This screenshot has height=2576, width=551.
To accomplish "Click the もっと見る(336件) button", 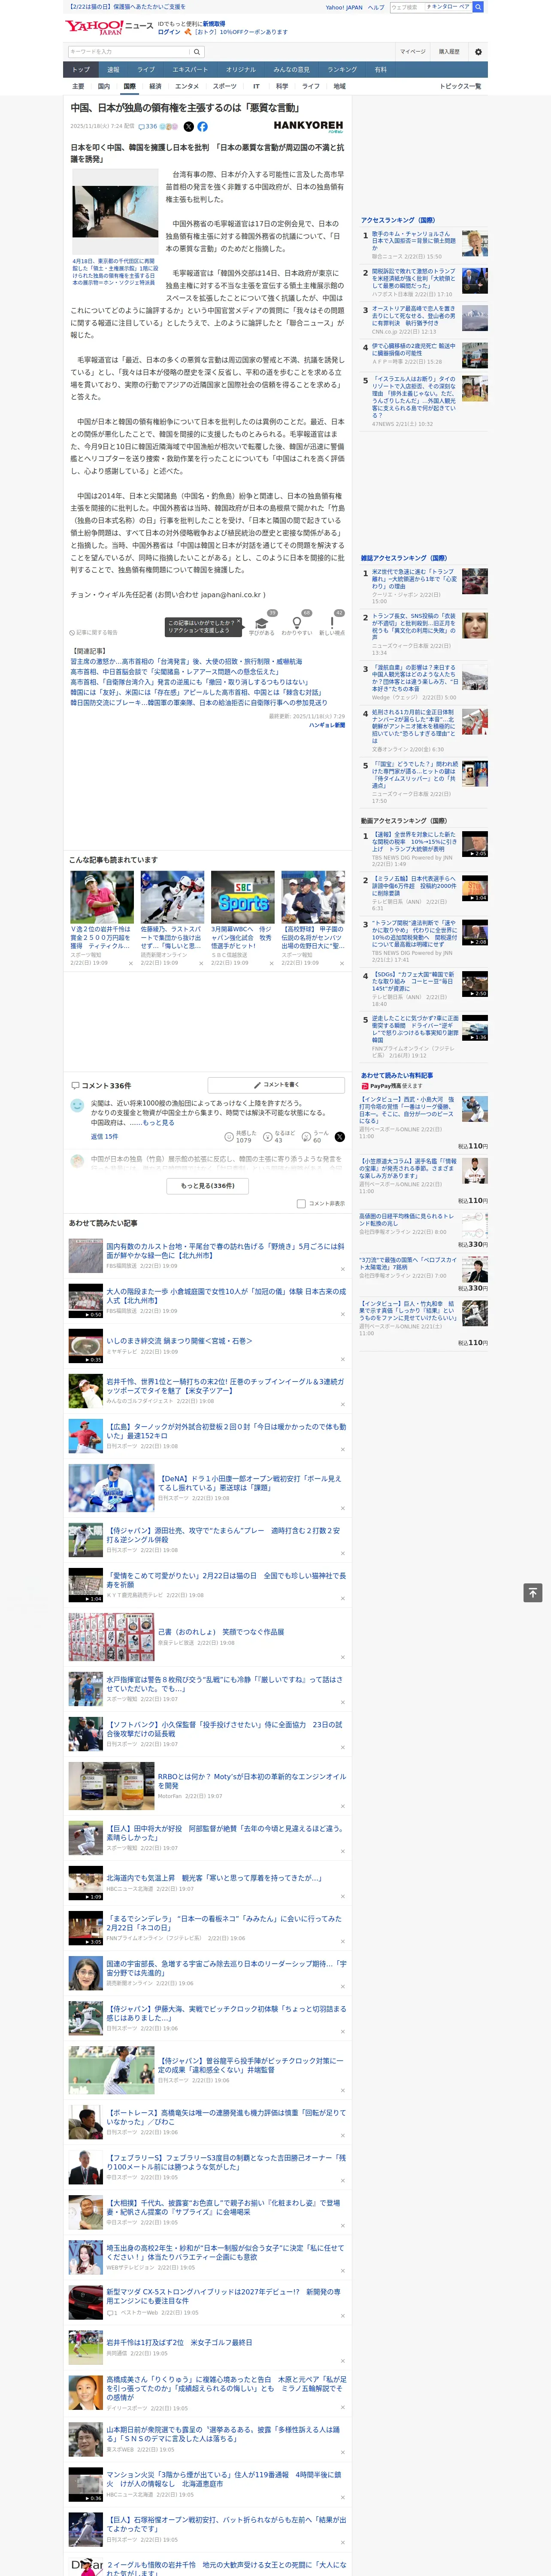I will [x=208, y=1186].
